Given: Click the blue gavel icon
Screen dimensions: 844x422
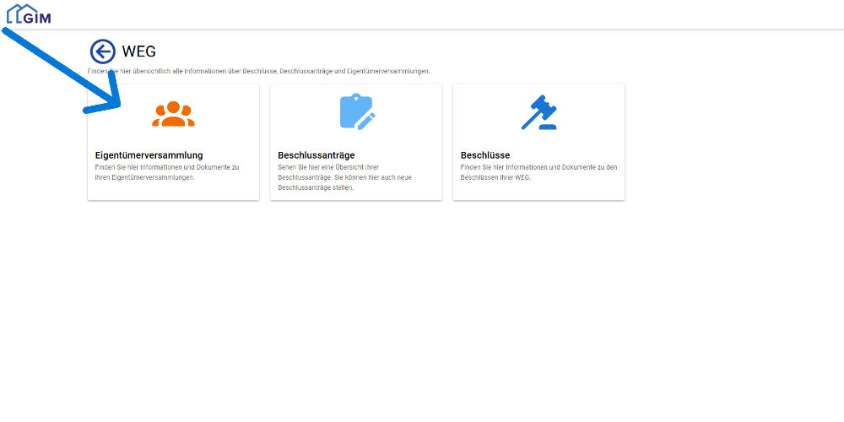Looking at the screenshot, I should coord(539,112).
